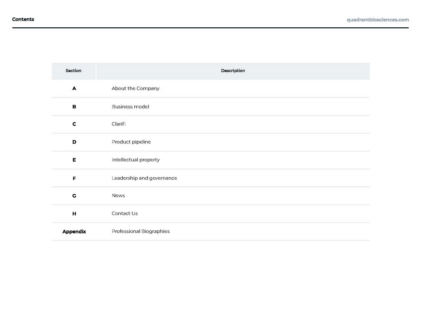Click section letter B

[x=74, y=106]
